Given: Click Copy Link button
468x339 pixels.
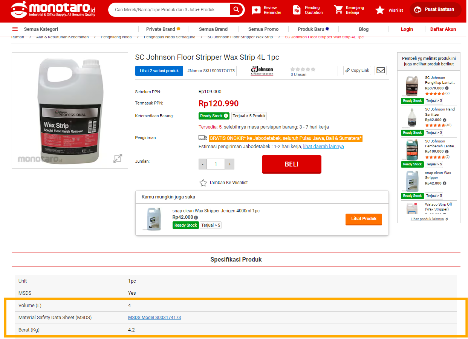Looking at the screenshot, I should pos(357,70).
